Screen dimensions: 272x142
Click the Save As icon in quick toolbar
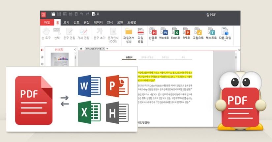[65, 14]
